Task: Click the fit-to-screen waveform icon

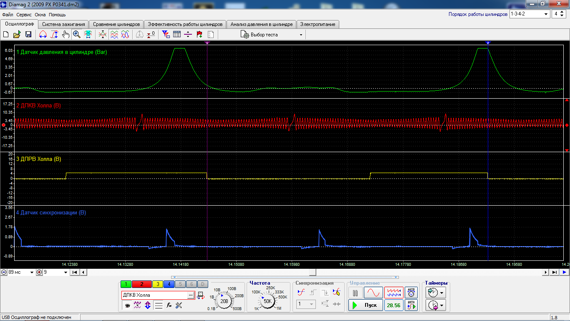Action: tap(88, 35)
